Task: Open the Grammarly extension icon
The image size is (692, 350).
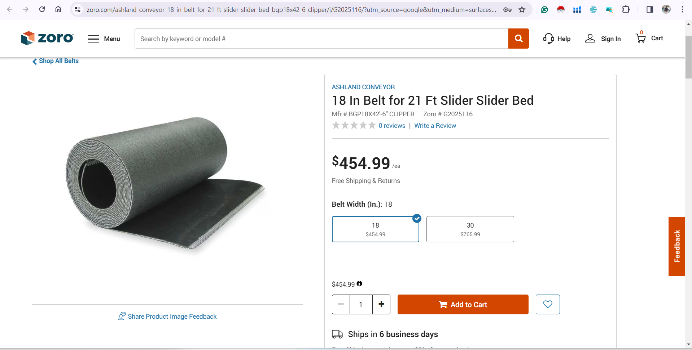Action: [544, 10]
